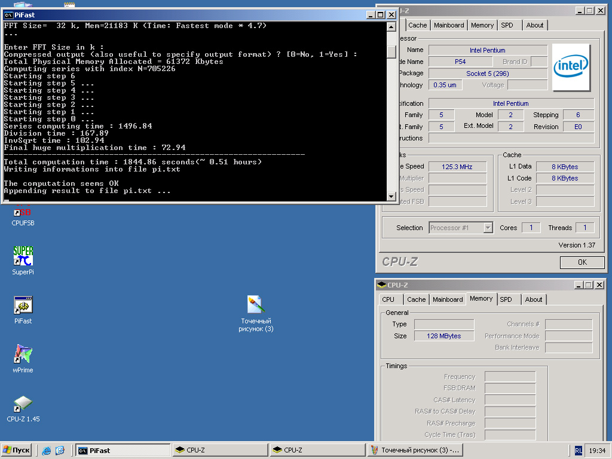Activate the first CPU-Z taskbar button
612x459 pixels.
pos(220,451)
